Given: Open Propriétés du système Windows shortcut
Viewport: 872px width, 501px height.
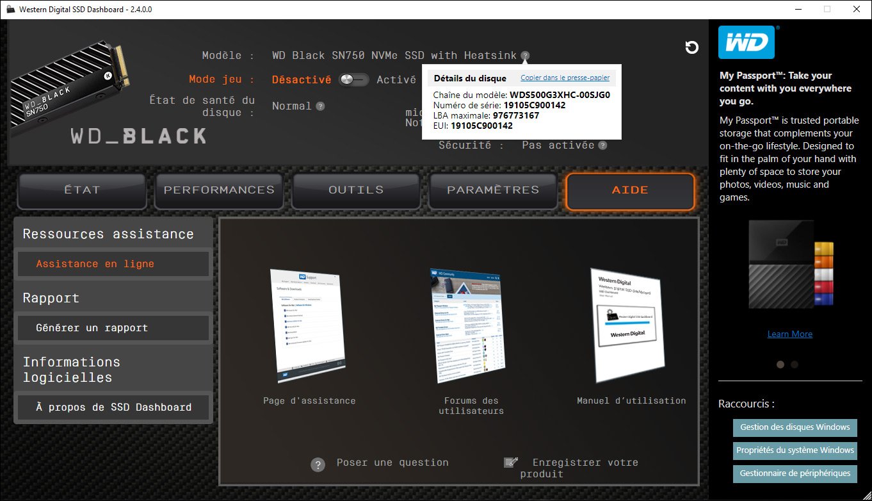Looking at the screenshot, I should 795,450.
